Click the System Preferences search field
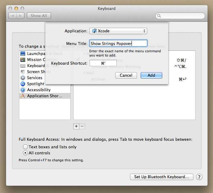 click(180, 16)
